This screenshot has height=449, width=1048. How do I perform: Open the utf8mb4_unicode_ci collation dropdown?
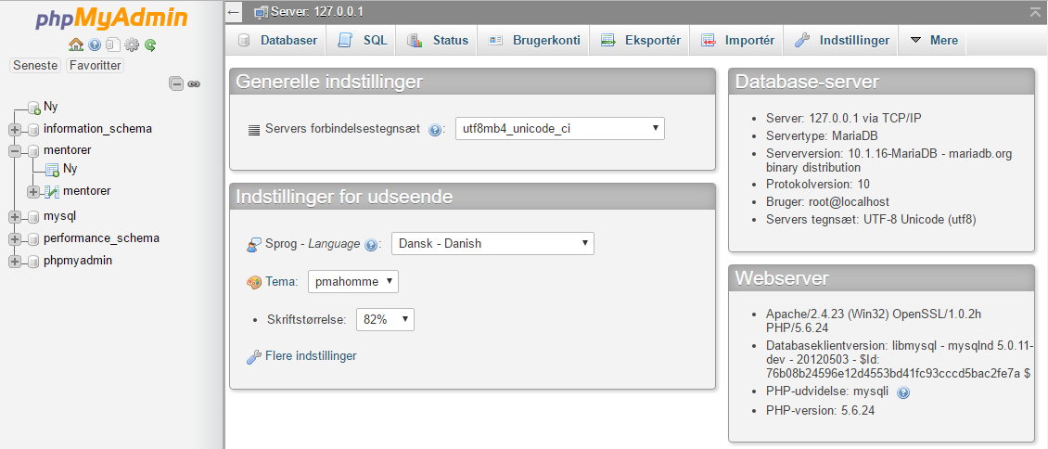[x=560, y=128]
